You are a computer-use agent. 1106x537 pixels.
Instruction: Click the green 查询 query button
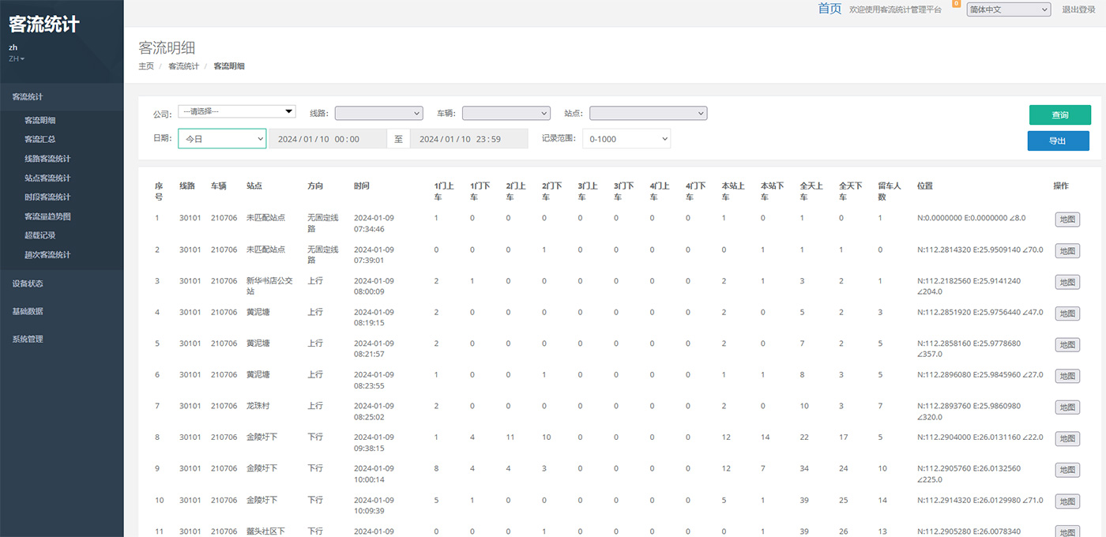pos(1059,115)
